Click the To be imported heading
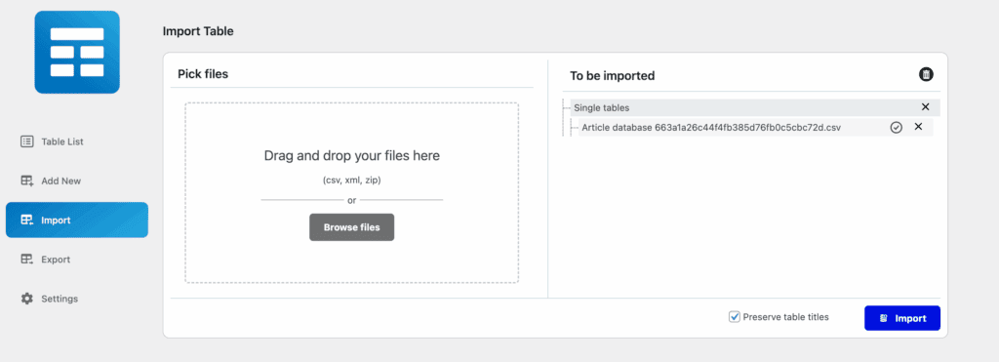 (613, 76)
